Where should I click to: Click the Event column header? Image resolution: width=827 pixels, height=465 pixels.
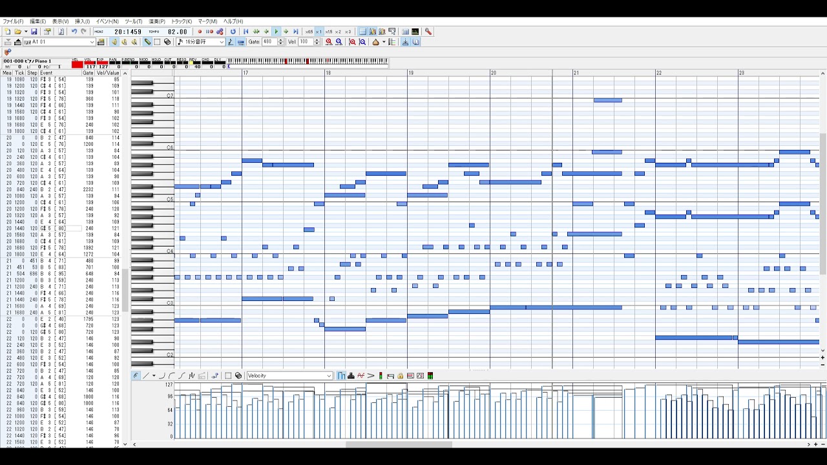tap(47, 73)
